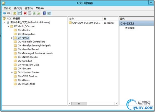Select OU=机动工程部 in the tree
The width and height of the screenshot is (155, 112).
(26, 84)
